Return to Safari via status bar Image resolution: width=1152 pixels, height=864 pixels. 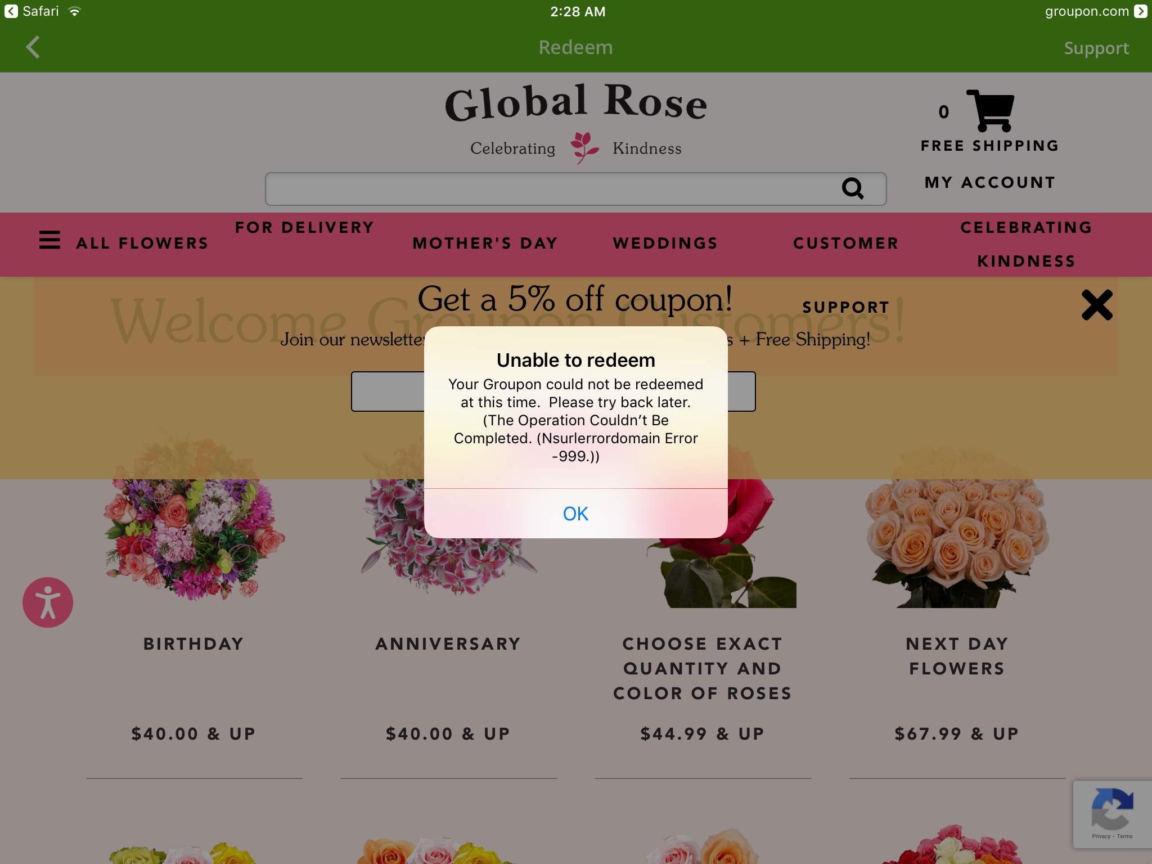33,11
